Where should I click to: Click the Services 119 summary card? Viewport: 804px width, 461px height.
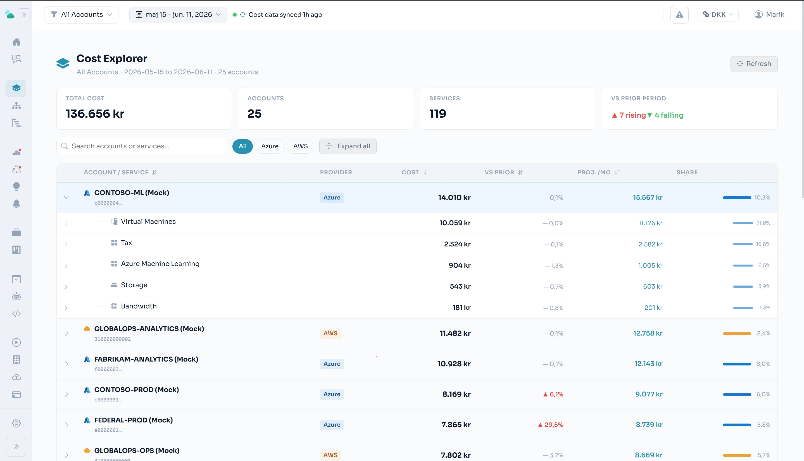(507, 108)
